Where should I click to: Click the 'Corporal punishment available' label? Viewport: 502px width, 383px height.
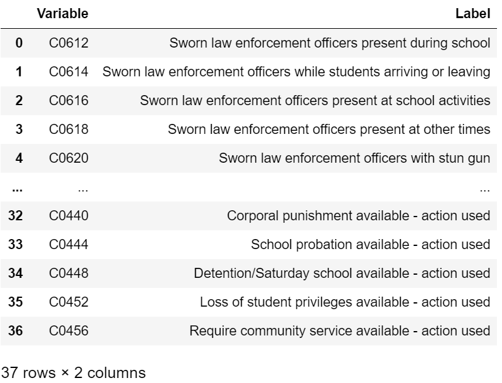(x=357, y=216)
